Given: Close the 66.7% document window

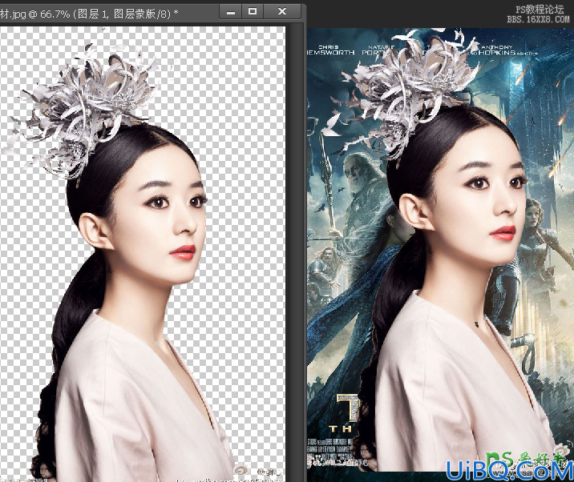Looking at the screenshot, I should 282,12.
